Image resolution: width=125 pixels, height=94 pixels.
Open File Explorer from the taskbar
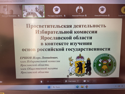82,87
